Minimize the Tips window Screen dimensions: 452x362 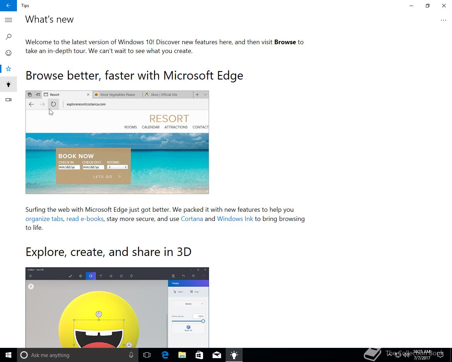[411, 6]
